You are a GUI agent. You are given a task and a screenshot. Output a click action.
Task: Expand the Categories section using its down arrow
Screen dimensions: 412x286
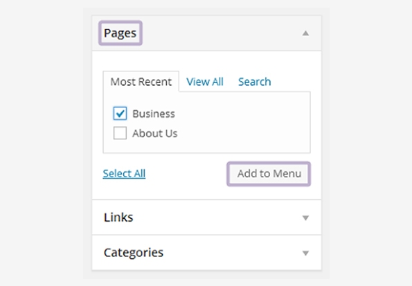pyautogui.click(x=305, y=253)
